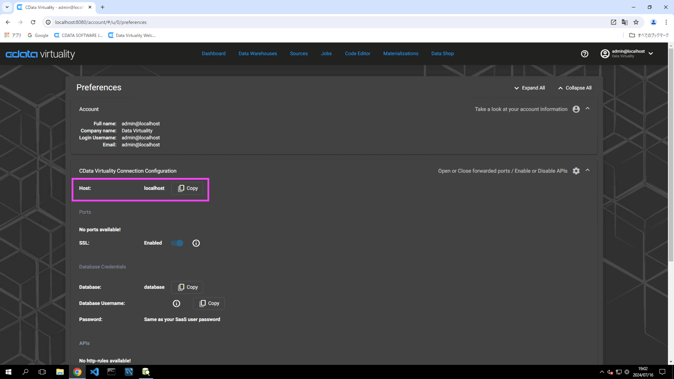Viewport: 674px width, 379px height.
Task: Click Expand All
Action: (529, 88)
